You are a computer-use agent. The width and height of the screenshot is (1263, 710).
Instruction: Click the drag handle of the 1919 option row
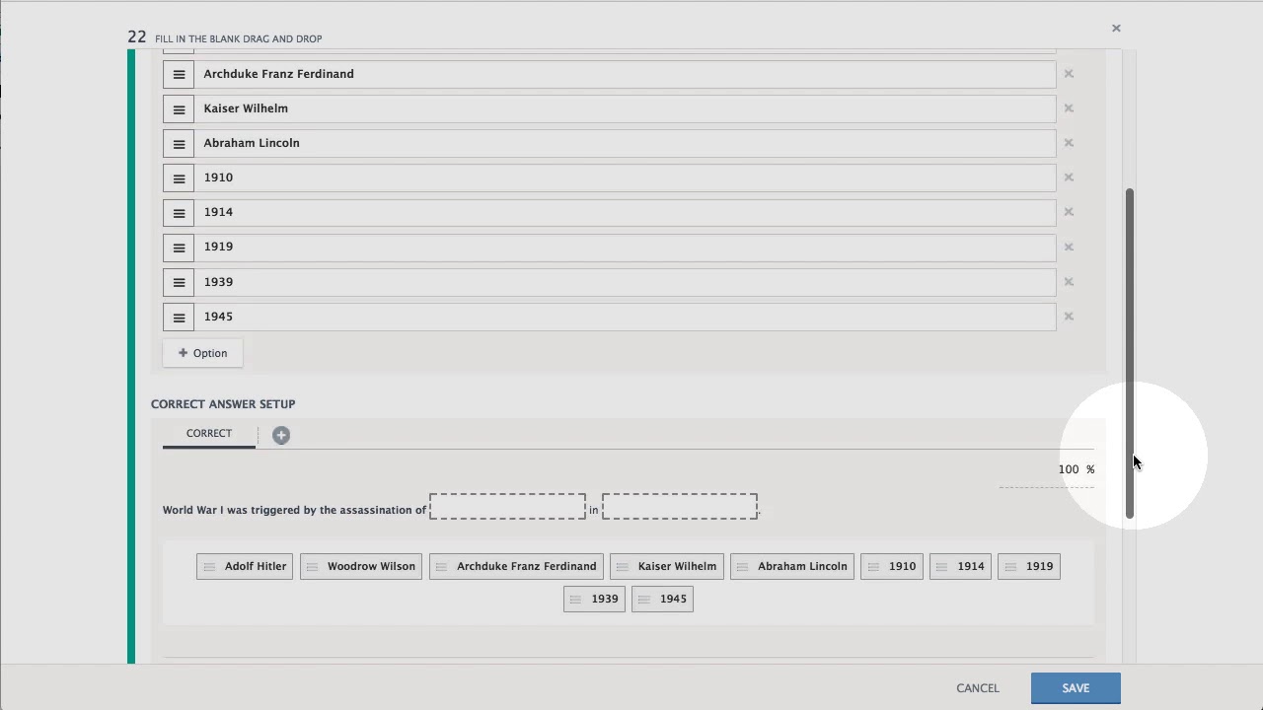(x=179, y=247)
